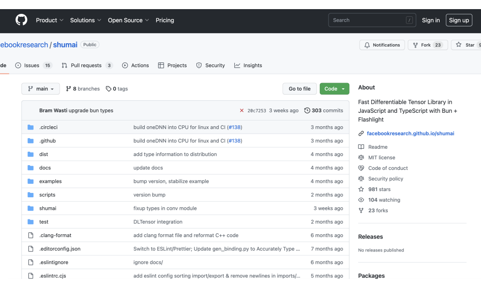Click the dist folder icon
Screen dimensions: 481x288
(31, 154)
